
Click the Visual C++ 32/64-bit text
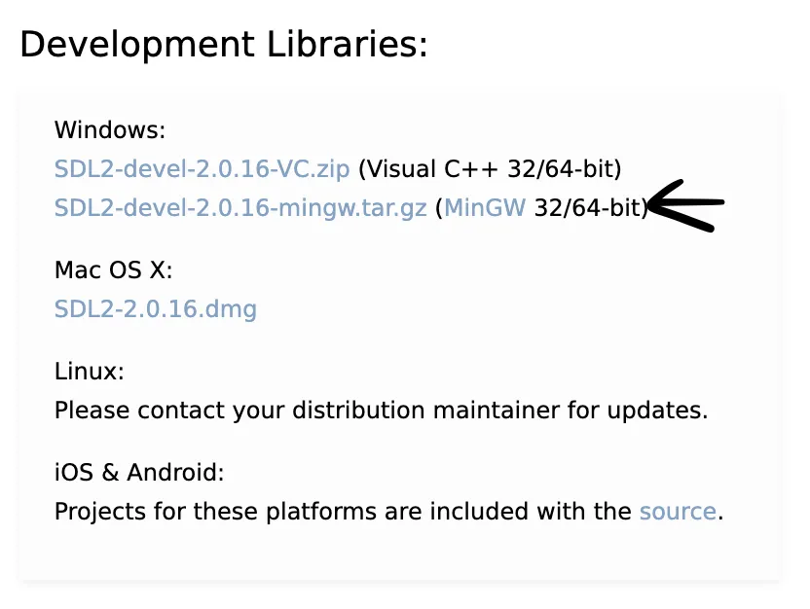pyautogui.click(x=490, y=169)
